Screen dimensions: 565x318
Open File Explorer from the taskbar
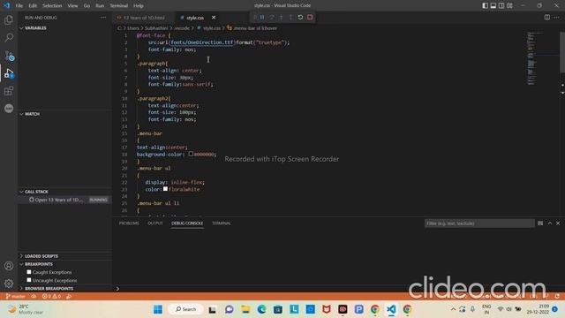pos(245,309)
